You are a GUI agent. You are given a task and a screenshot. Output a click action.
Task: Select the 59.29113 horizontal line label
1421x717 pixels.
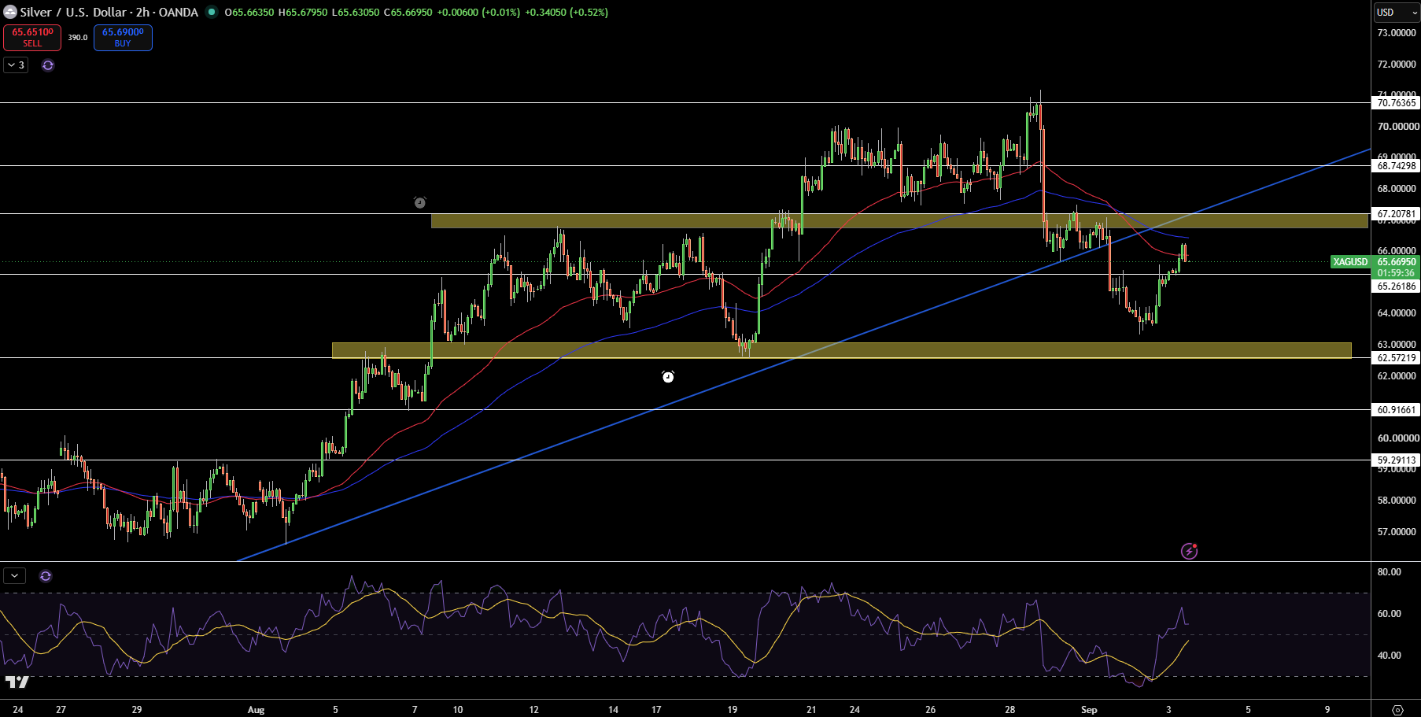point(1397,460)
